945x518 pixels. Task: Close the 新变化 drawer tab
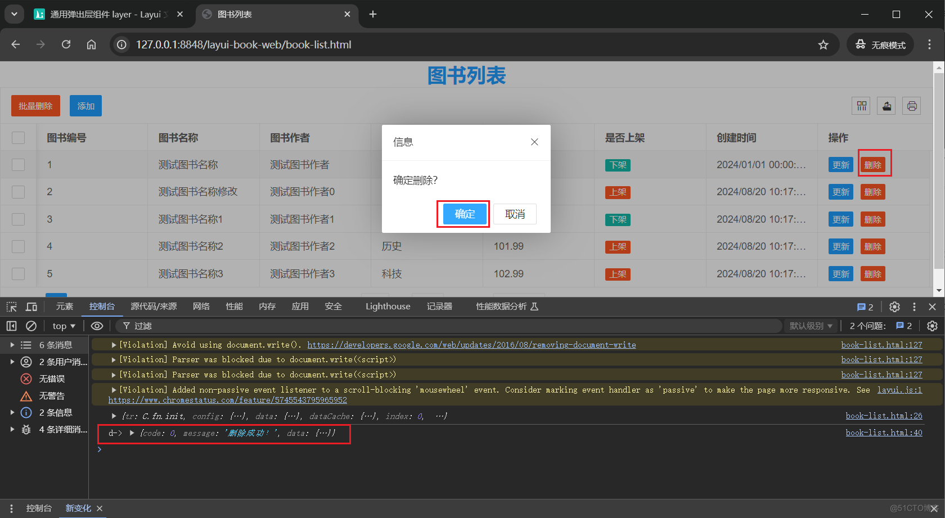(100, 508)
